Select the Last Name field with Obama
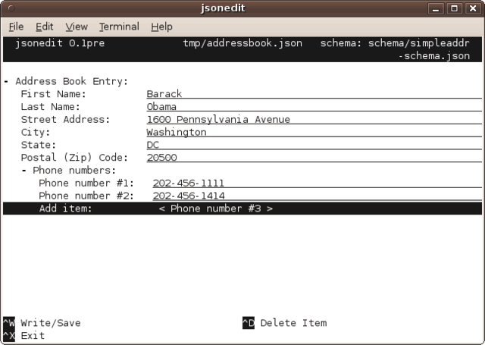The image size is (485, 345). click(161, 107)
